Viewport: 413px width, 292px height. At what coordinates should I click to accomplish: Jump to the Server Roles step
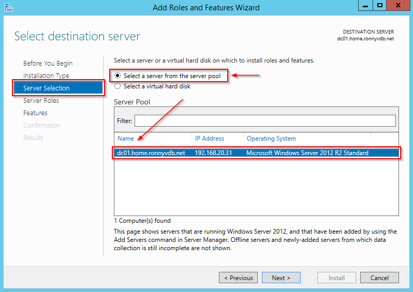click(41, 100)
